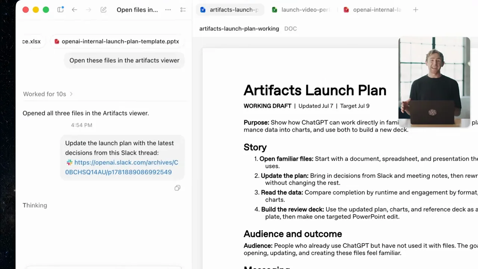Click the "Audience and outcome" heading
The width and height of the screenshot is (478, 269).
click(x=293, y=234)
